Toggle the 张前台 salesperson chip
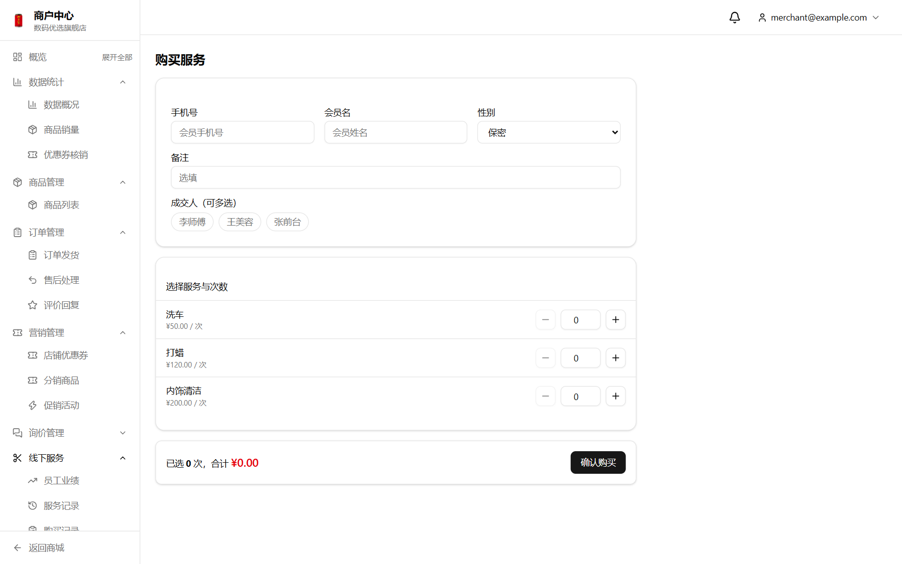Screen dimensions: 902x564 (288, 222)
